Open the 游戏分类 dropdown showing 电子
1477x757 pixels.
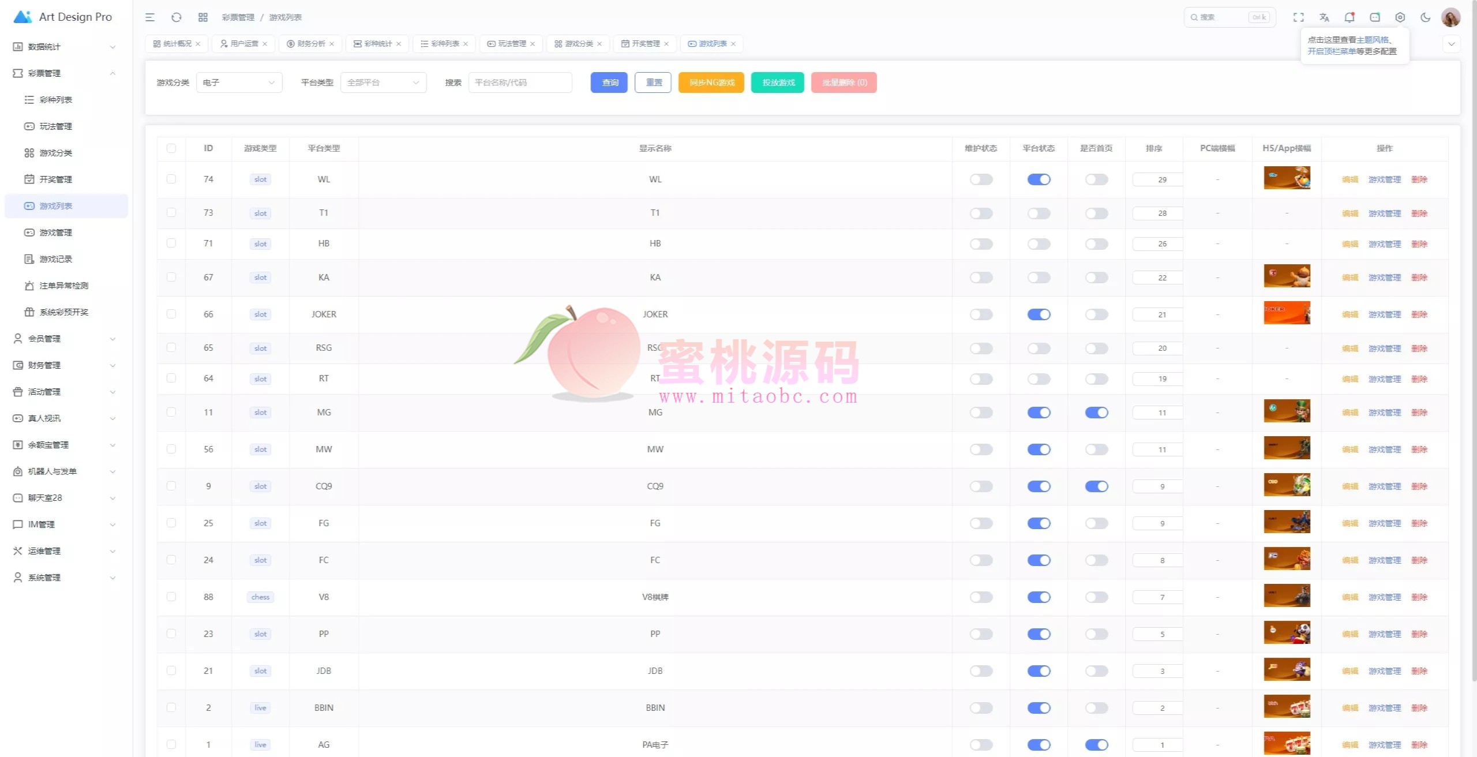[239, 83]
